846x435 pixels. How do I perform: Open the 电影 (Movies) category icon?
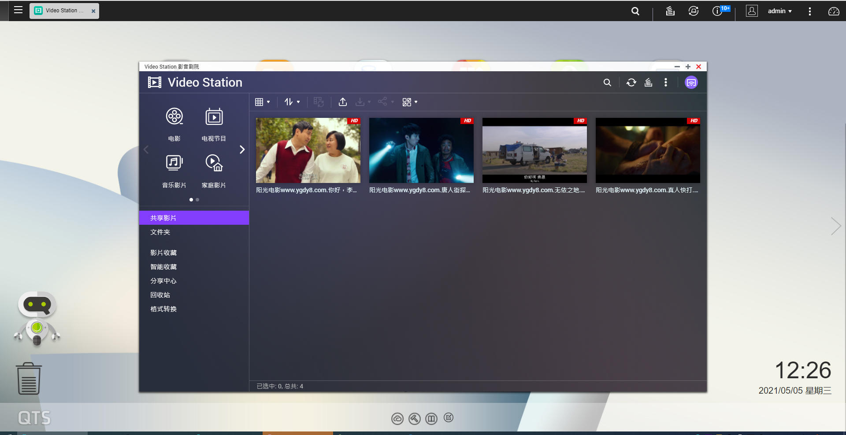(x=174, y=117)
